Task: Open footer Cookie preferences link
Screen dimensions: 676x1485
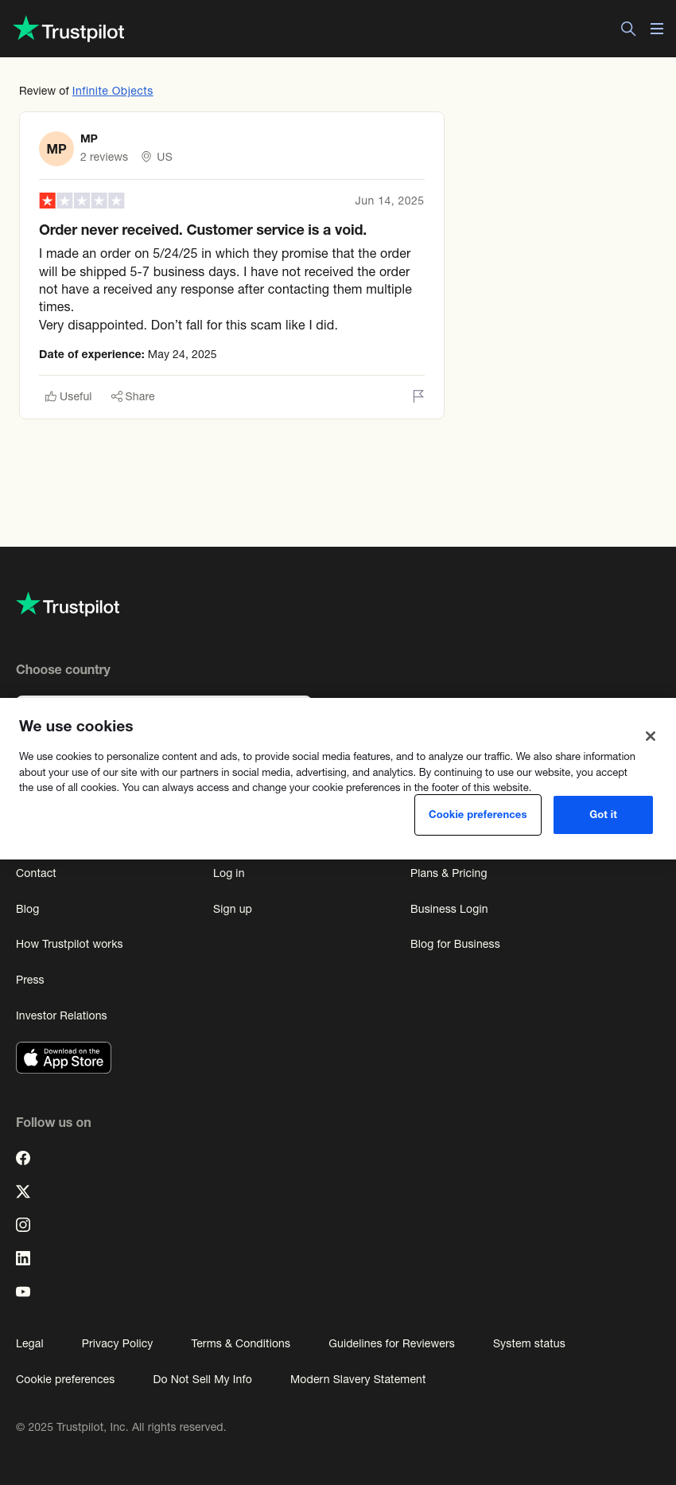Action: point(65,1379)
